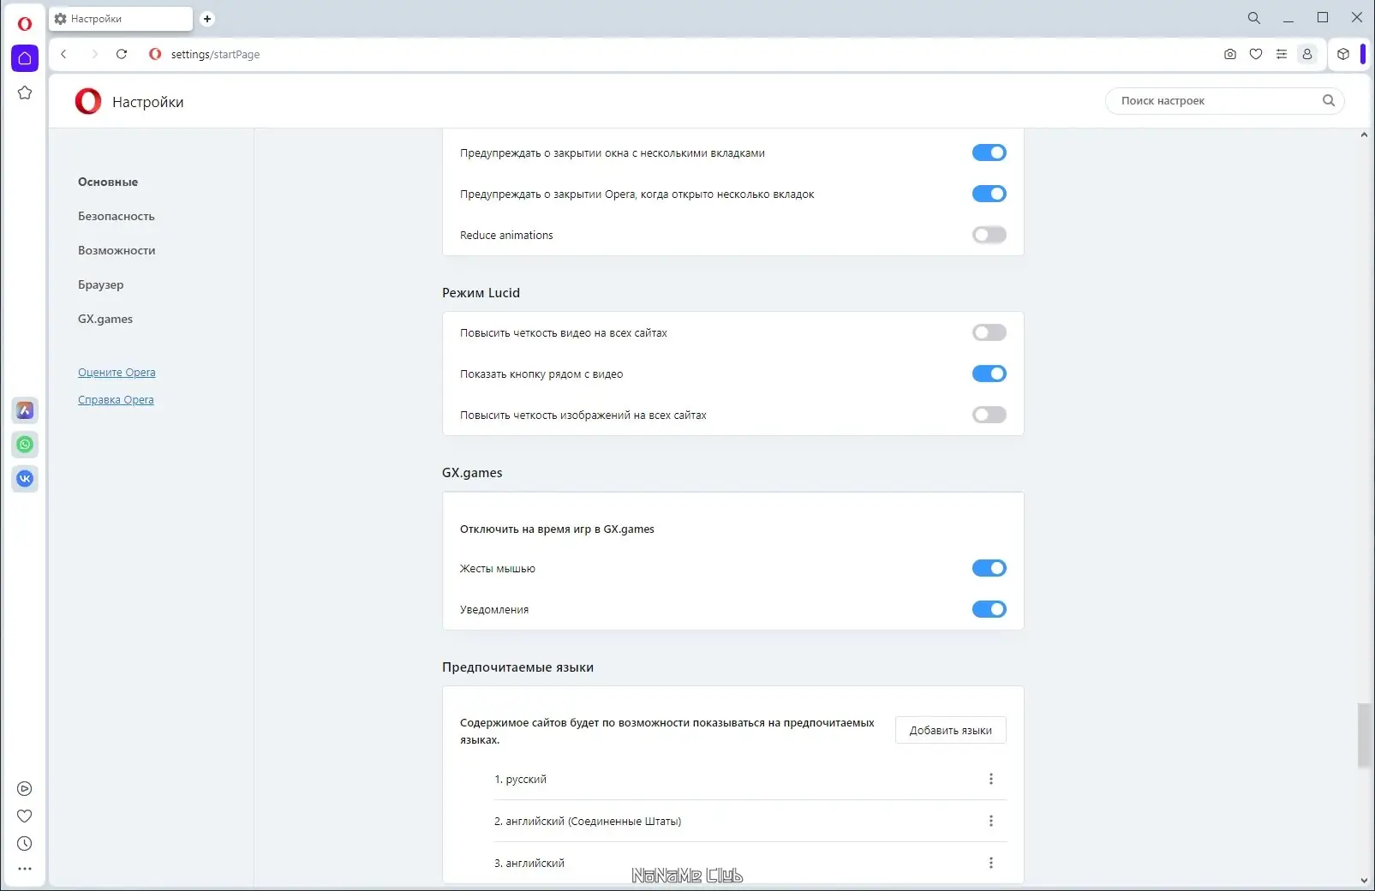Toggle video sharpening on all sites
The width and height of the screenshot is (1375, 891).
click(x=989, y=332)
